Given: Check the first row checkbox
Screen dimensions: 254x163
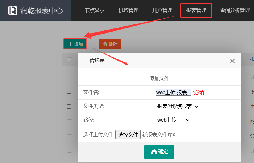Looking at the screenshot, I should (69, 77).
